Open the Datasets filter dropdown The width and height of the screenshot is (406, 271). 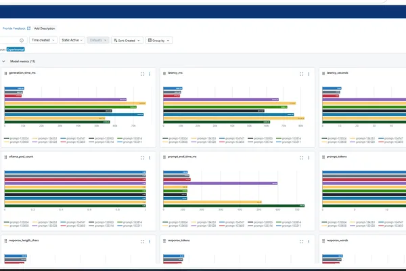[x=98, y=40]
